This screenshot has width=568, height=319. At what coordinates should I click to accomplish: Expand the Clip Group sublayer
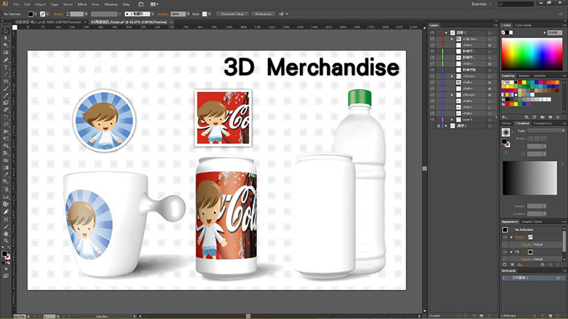(x=452, y=40)
